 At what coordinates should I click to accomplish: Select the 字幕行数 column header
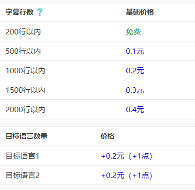(19, 12)
